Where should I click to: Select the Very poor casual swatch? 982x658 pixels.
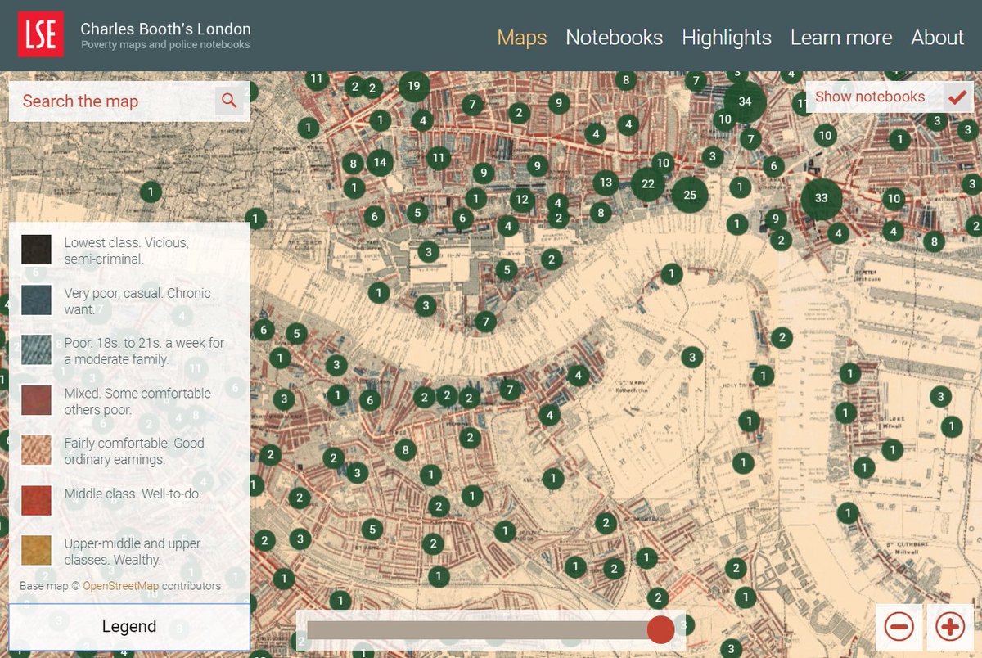coord(36,300)
